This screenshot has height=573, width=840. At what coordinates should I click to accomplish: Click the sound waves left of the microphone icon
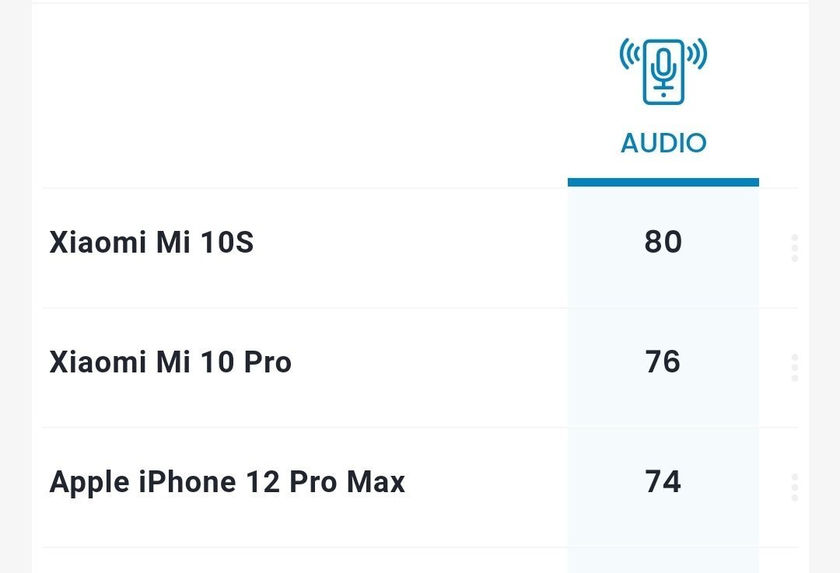tap(630, 54)
